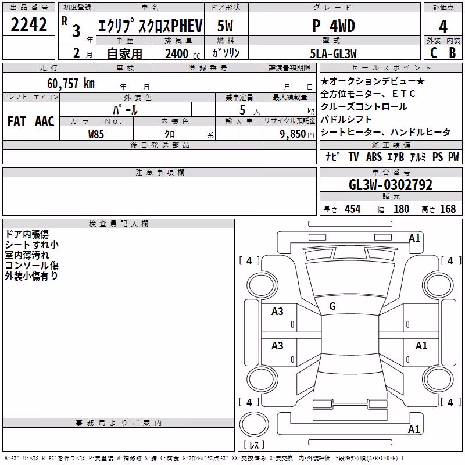Select A1 mark on the rear door
The width and height of the screenshot is (465, 465).
coord(421,346)
